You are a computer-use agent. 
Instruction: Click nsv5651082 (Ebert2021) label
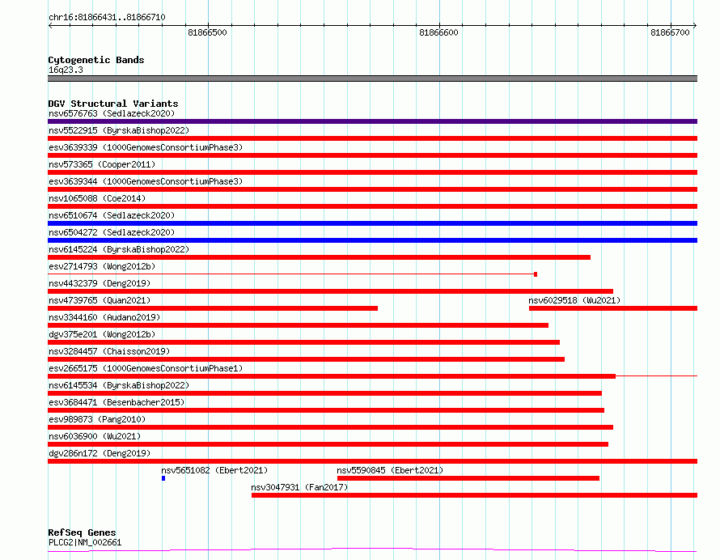point(214,470)
